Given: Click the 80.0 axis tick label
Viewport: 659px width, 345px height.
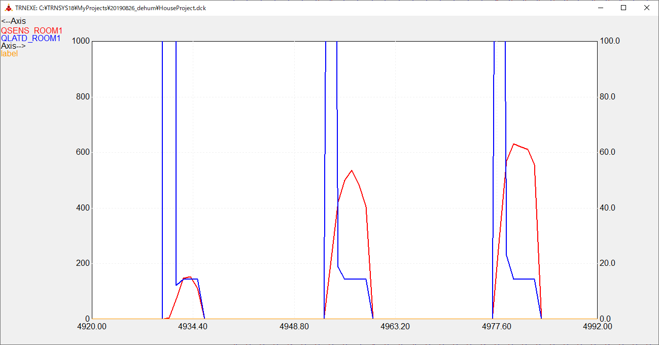Looking at the screenshot, I should [x=607, y=96].
